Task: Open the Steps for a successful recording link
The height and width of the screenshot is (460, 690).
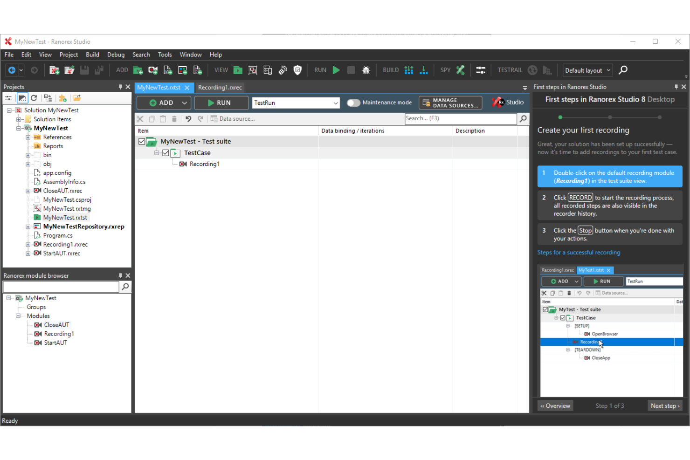Action: (x=579, y=252)
